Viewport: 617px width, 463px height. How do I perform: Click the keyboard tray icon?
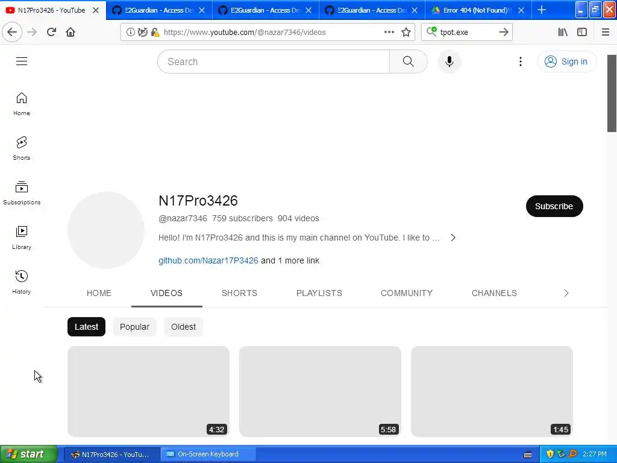coord(528,455)
